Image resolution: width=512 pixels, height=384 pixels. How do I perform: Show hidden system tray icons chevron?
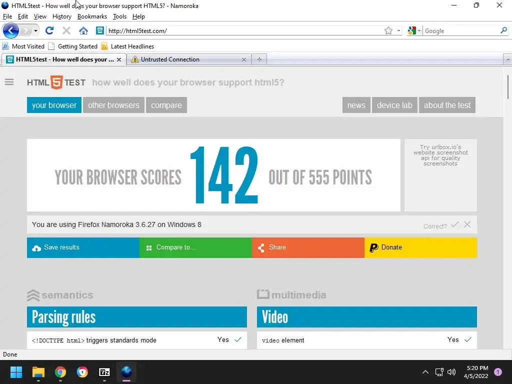point(425,372)
